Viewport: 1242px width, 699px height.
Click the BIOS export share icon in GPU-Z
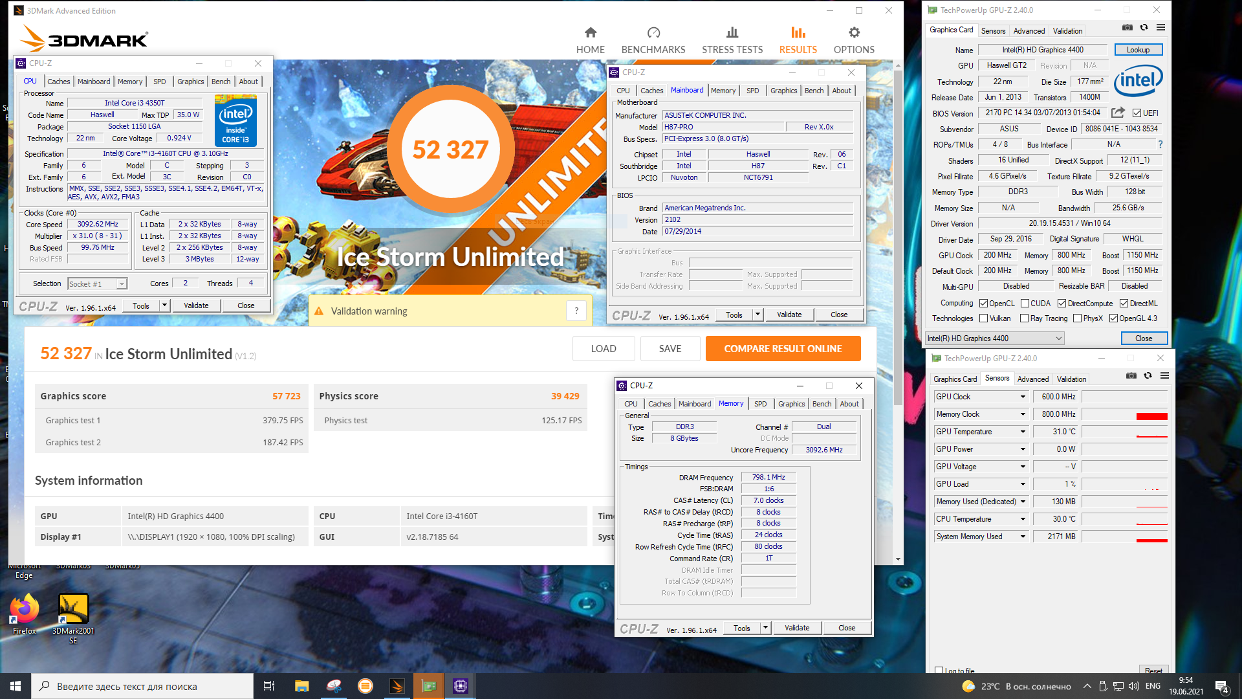click(1118, 113)
